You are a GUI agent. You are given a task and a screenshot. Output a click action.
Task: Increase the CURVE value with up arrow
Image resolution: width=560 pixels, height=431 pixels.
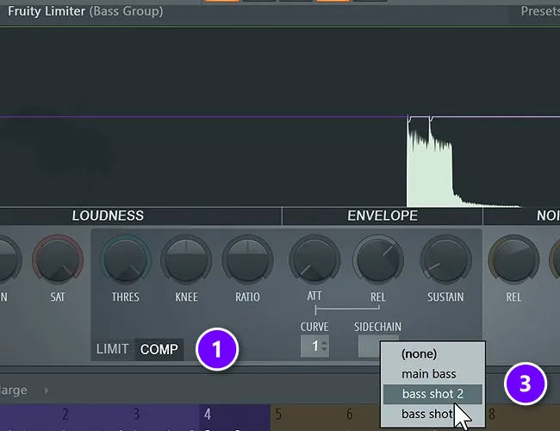(324, 343)
